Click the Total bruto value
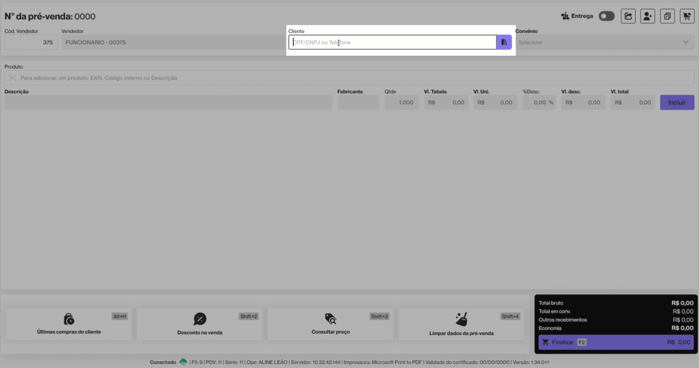The height and width of the screenshot is (368, 699). pyautogui.click(x=682, y=303)
